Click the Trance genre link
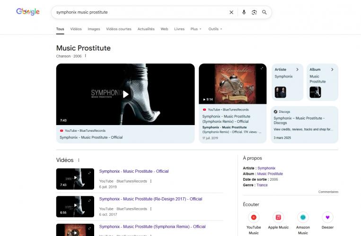Screen dimensions: 361x236 point(262,185)
